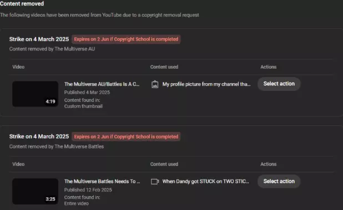
Task: Click 'Published 4 Mar 2025'
Action: (x=87, y=93)
